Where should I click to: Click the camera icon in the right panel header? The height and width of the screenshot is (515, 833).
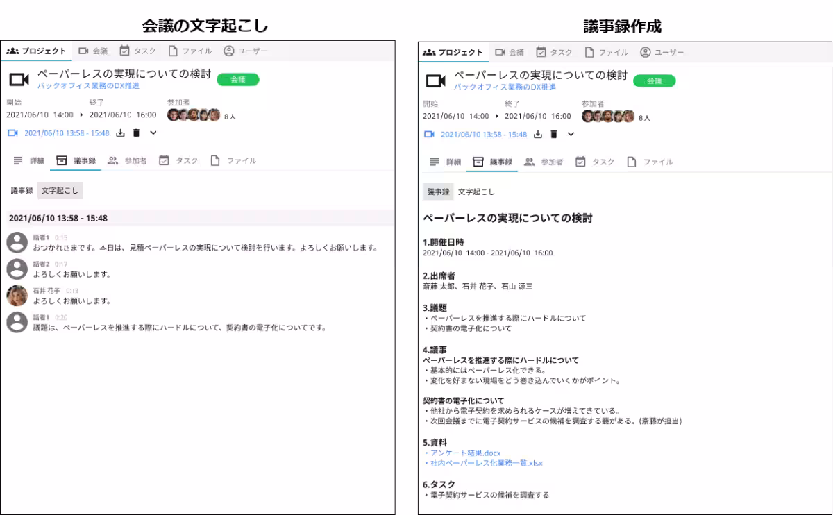(x=436, y=79)
